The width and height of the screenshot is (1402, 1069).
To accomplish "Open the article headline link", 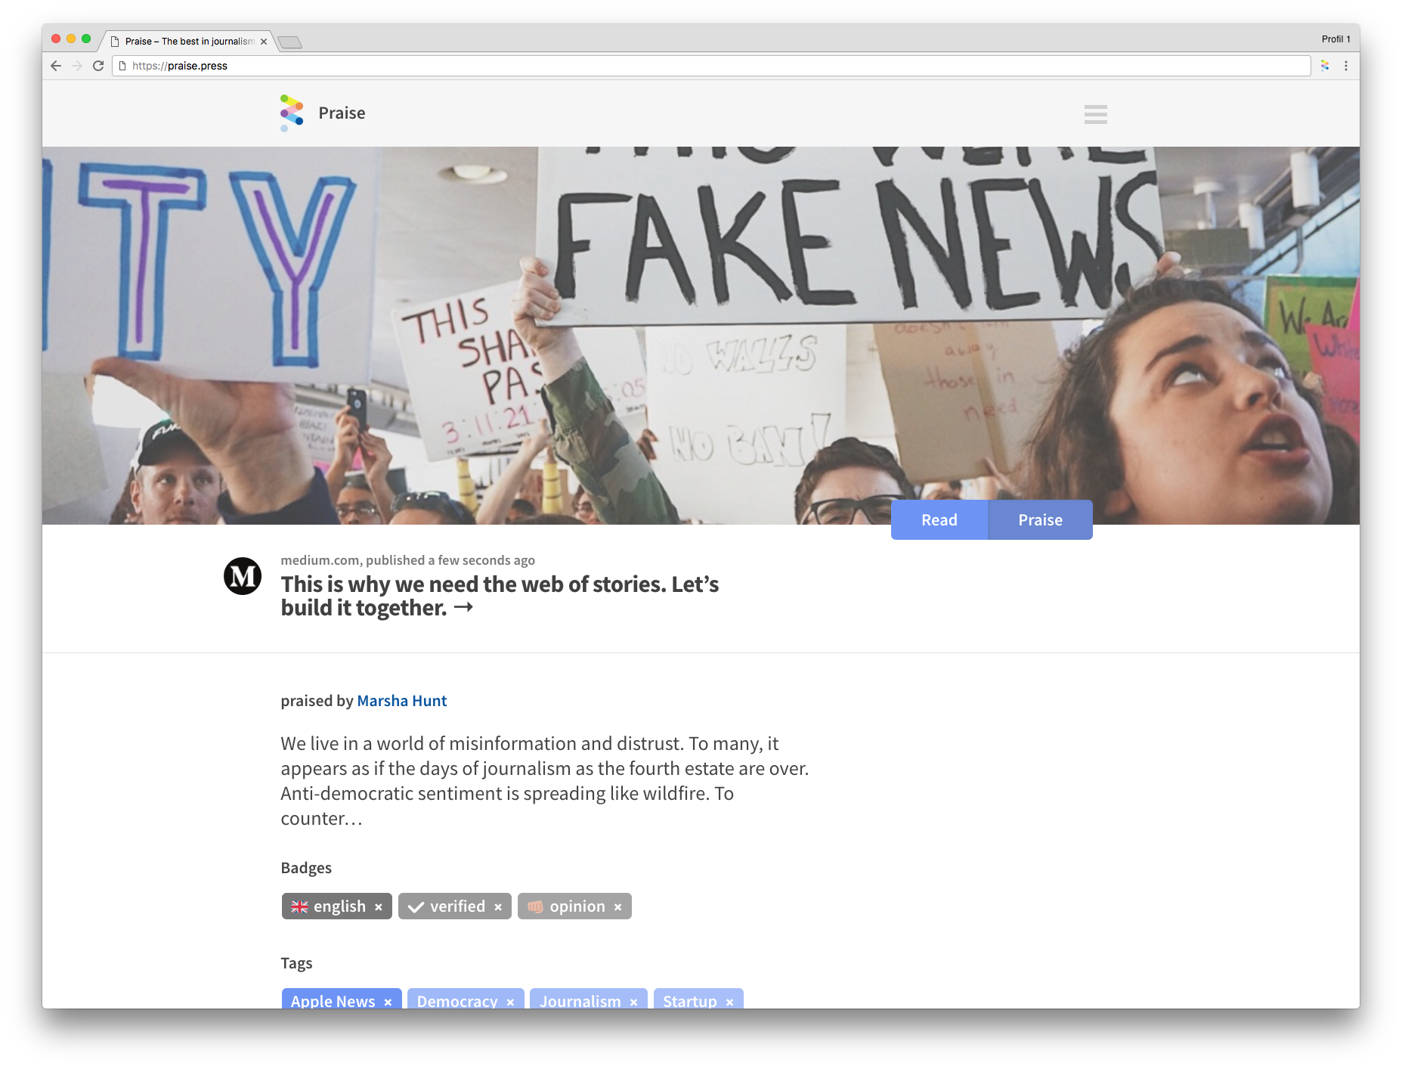I will [x=500, y=596].
